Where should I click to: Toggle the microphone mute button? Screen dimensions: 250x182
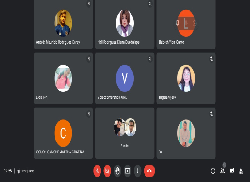coord(97,171)
